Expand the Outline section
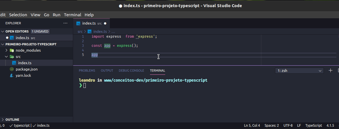Screen dimensions: 339x129 3,120
